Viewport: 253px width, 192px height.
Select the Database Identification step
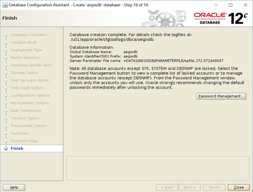(x=31, y=65)
